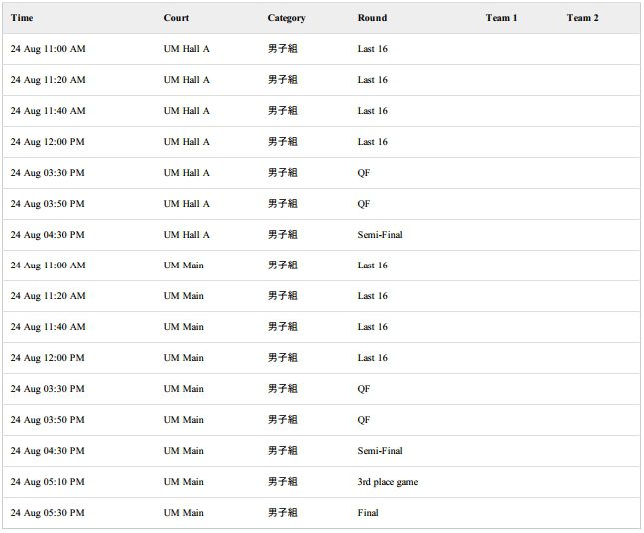Select the 12:00 PM UM Hall A time cell

pos(47,142)
